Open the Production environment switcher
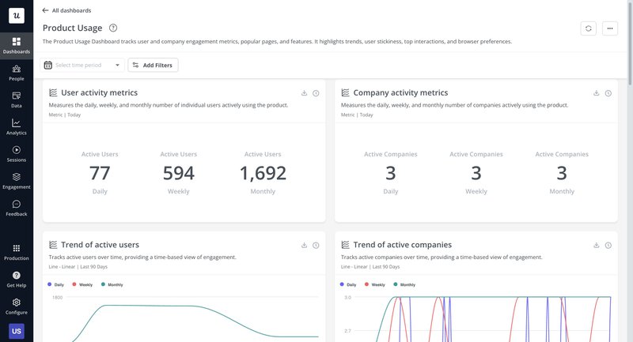Screen dimensions: 633x342 17,252
